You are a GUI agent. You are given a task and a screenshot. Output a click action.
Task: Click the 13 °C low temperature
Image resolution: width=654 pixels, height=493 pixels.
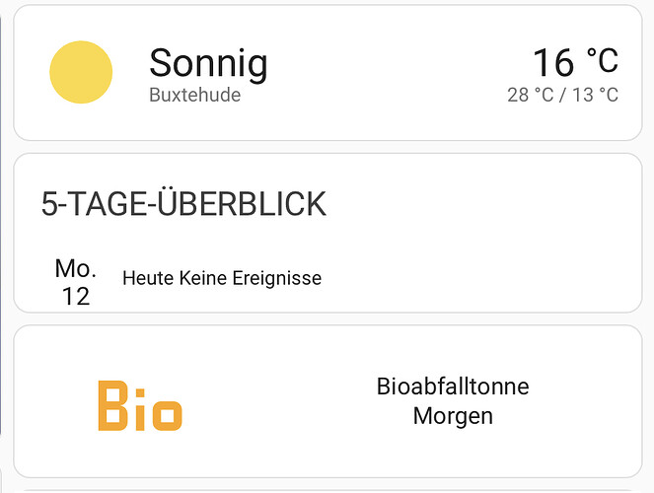click(594, 95)
